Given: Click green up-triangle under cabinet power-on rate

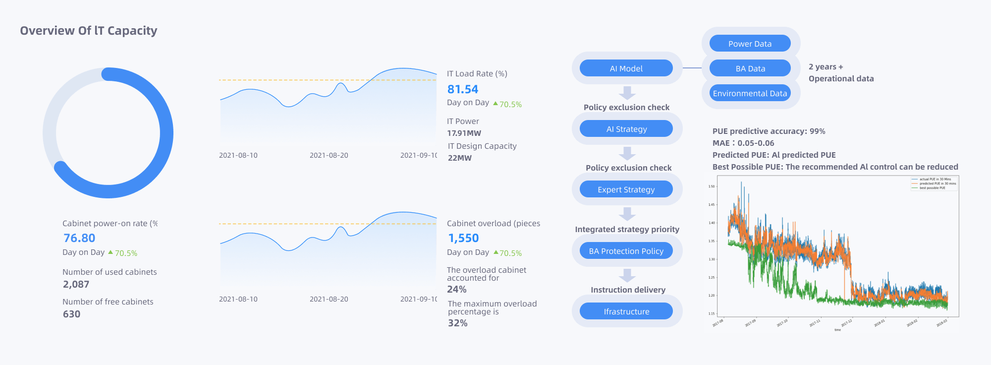Looking at the screenshot, I should coord(110,252).
